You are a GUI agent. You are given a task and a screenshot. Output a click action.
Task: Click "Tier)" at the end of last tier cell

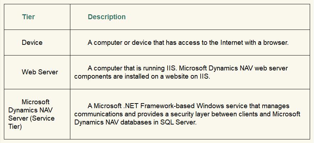(x=15, y=126)
